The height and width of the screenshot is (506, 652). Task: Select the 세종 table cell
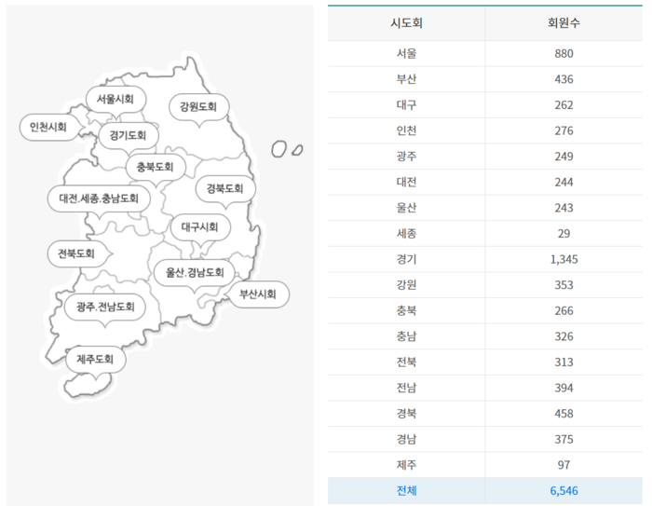406,234
